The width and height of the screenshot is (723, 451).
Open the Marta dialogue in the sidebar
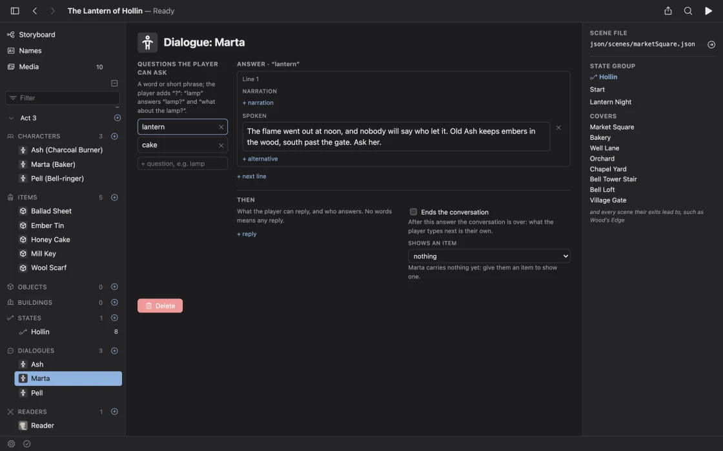(x=68, y=378)
